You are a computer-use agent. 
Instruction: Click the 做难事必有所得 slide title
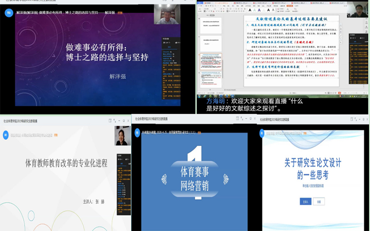pyautogui.click(x=107, y=52)
